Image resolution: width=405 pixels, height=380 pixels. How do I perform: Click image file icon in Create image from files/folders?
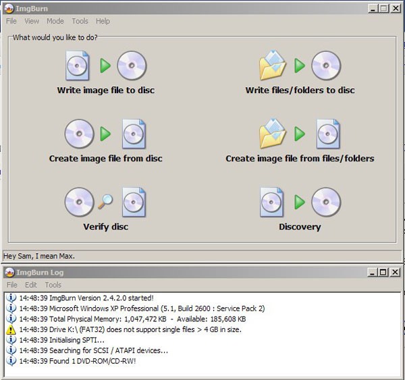coord(328,134)
